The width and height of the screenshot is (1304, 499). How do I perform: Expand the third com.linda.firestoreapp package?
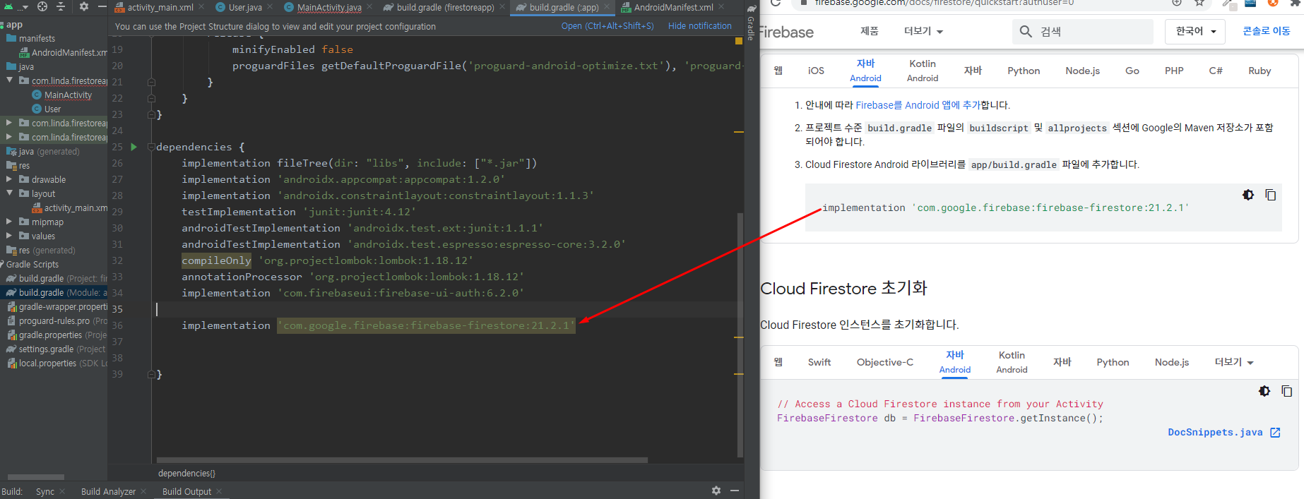coord(9,137)
